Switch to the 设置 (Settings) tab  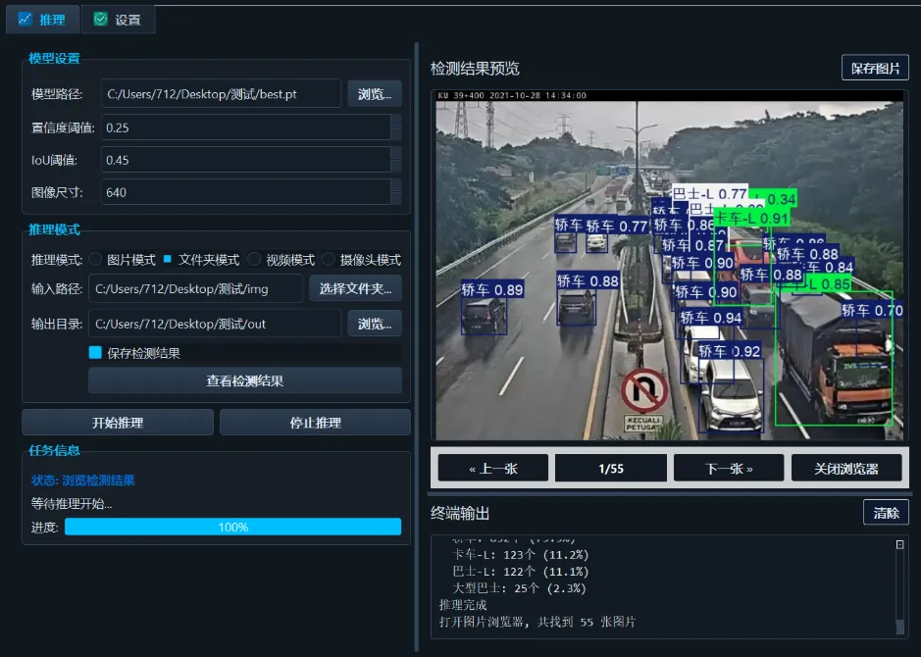pos(118,19)
